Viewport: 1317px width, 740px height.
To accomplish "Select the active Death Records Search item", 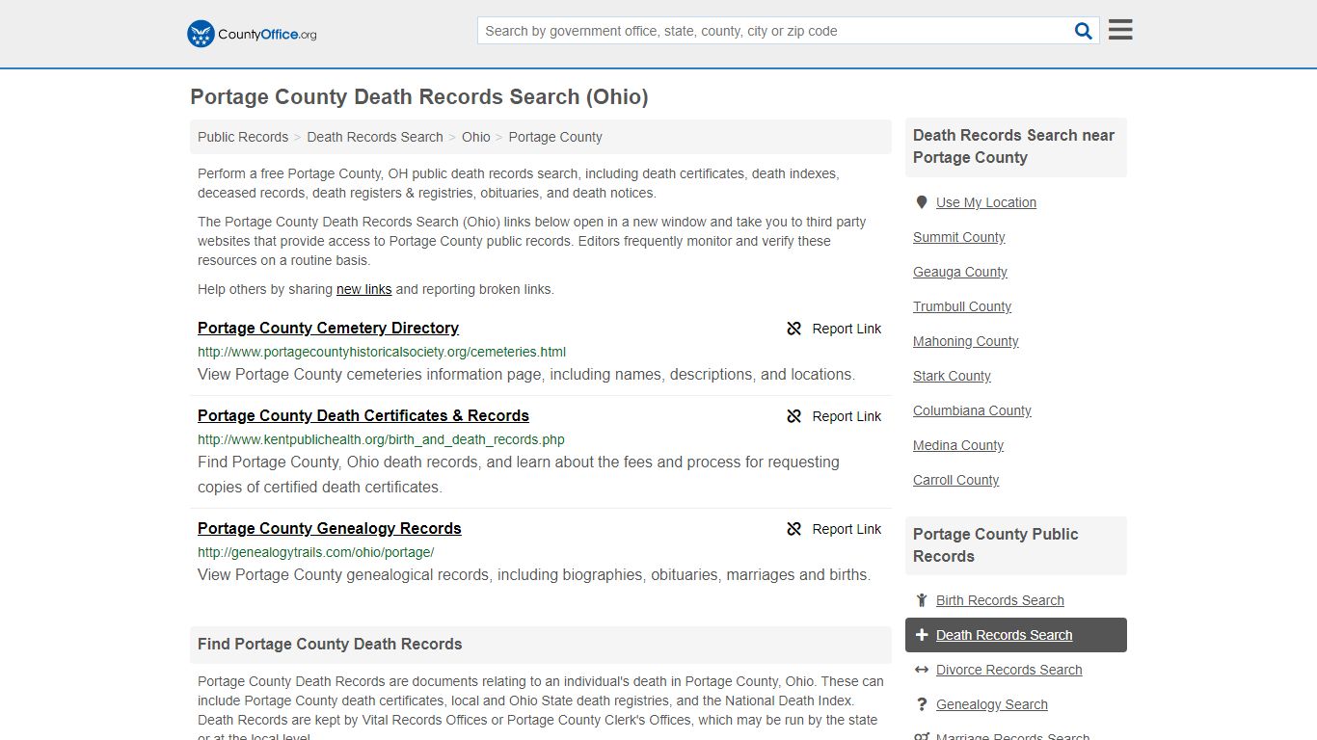I will [1016, 635].
